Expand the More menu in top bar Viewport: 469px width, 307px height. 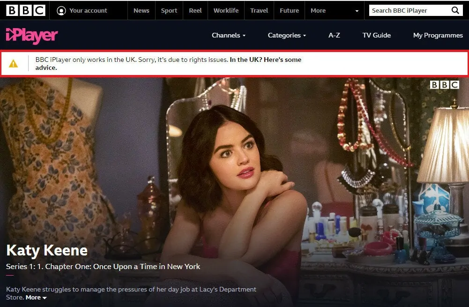(x=318, y=10)
